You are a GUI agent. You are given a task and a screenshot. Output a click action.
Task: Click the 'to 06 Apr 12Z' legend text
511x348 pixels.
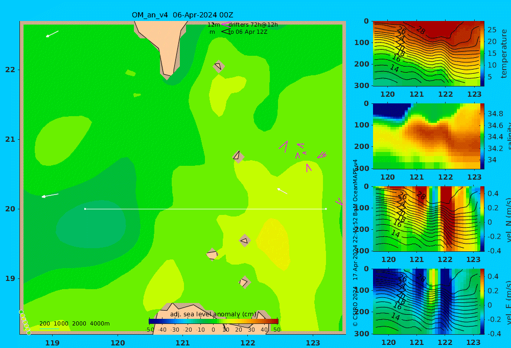(248, 32)
